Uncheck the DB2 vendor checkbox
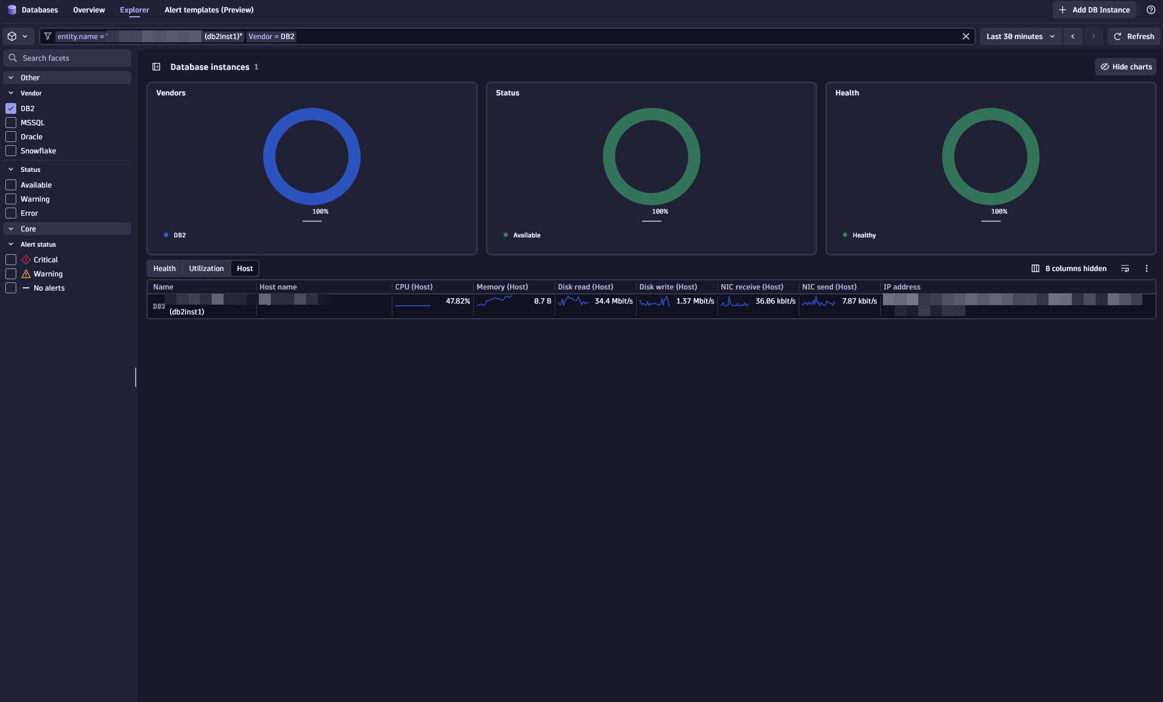This screenshot has width=1163, height=702. pyautogui.click(x=11, y=108)
